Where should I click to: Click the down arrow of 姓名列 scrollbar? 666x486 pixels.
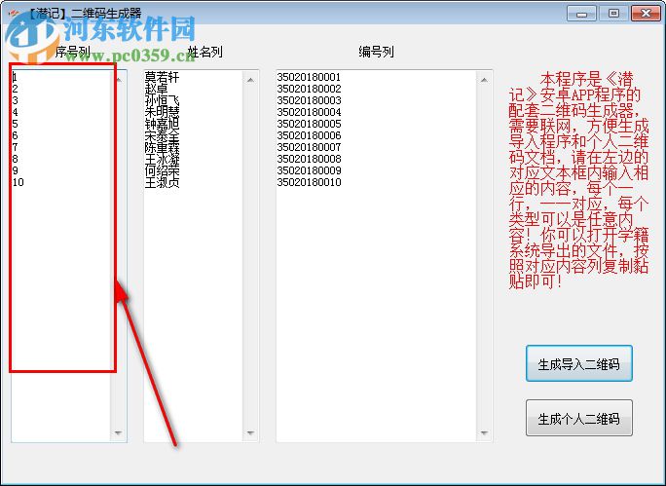tap(250, 432)
